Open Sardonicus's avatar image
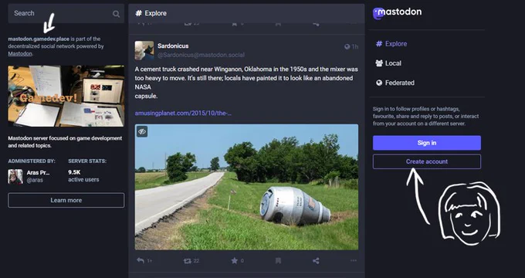The width and height of the screenshot is (525, 278). coord(144,50)
